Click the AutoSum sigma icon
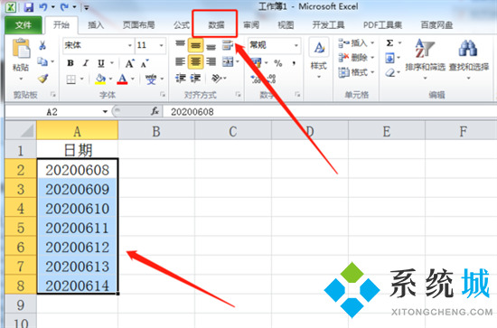Viewport: 497px width, 328px height. pyautogui.click(x=389, y=42)
